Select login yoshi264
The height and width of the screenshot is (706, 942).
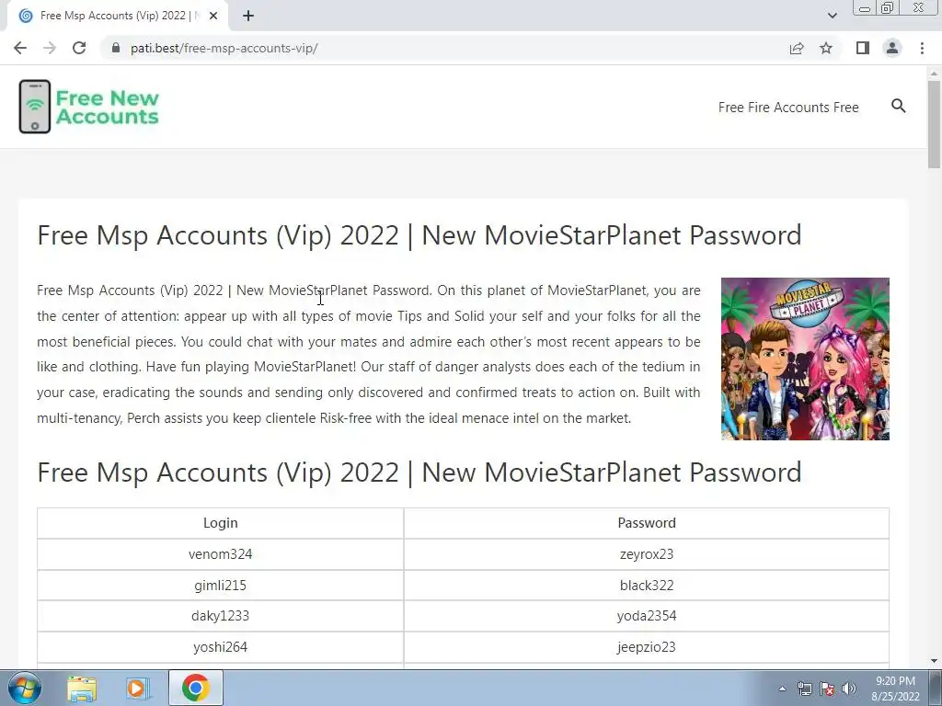[x=221, y=647]
